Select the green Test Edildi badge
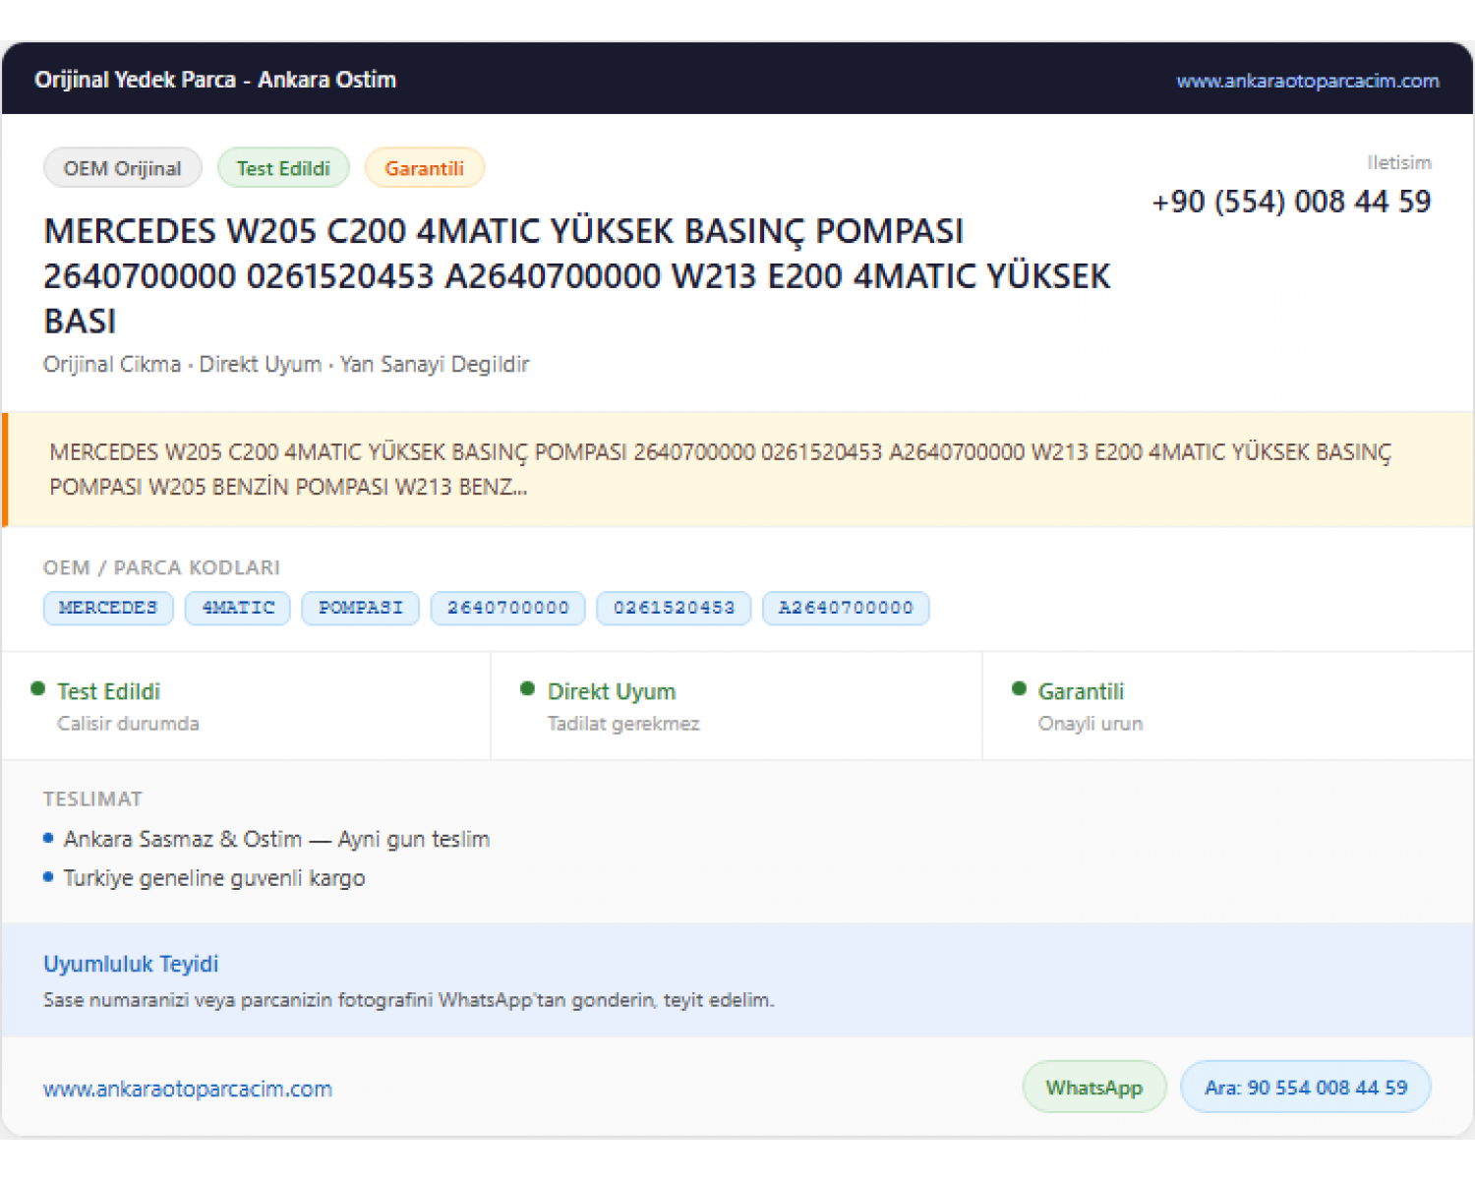 pyautogui.click(x=283, y=168)
